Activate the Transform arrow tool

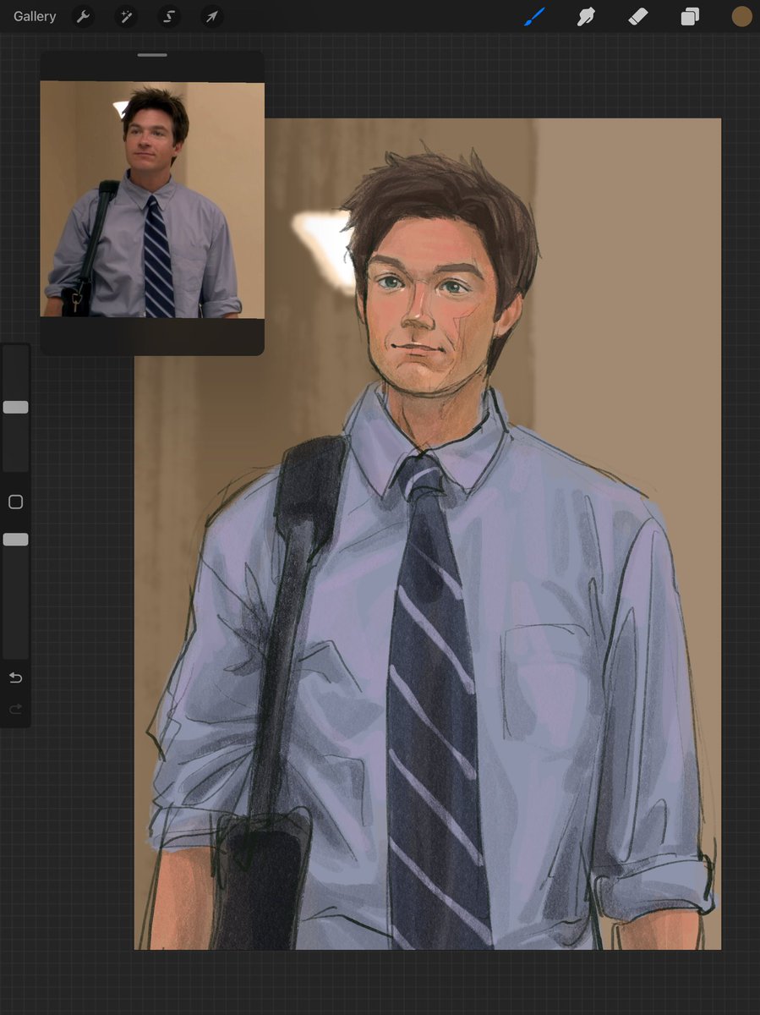[212, 17]
